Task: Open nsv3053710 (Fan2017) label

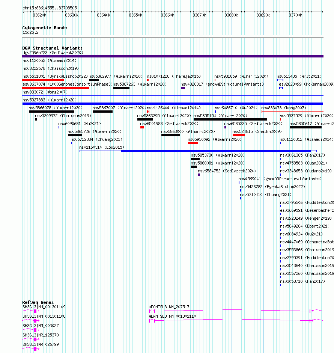Action: tap(302, 281)
